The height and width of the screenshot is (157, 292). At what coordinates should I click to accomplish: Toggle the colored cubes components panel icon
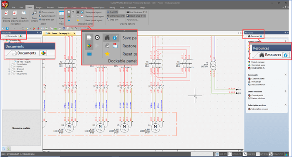click(69, 16)
